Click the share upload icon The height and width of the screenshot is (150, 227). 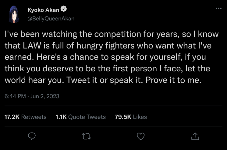click(195, 136)
